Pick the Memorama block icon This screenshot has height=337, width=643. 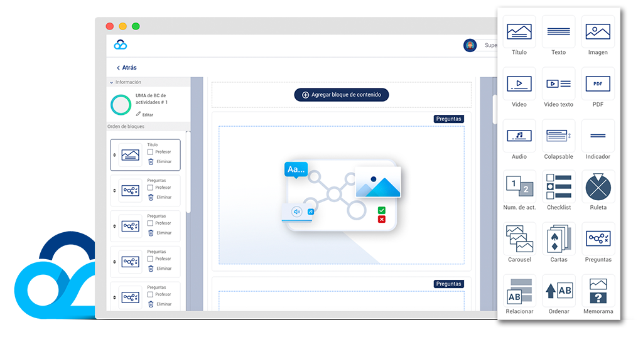pyautogui.click(x=598, y=291)
